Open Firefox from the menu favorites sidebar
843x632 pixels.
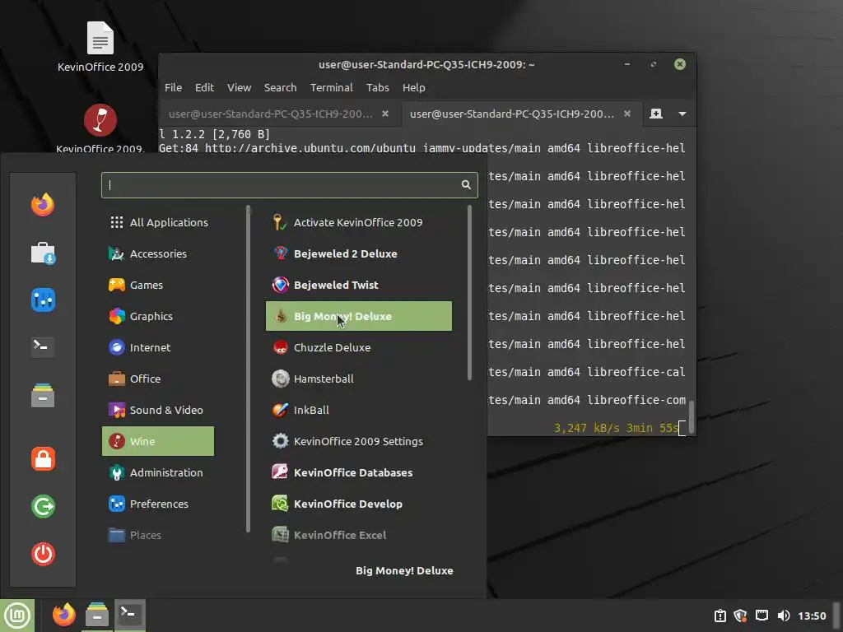click(x=43, y=205)
